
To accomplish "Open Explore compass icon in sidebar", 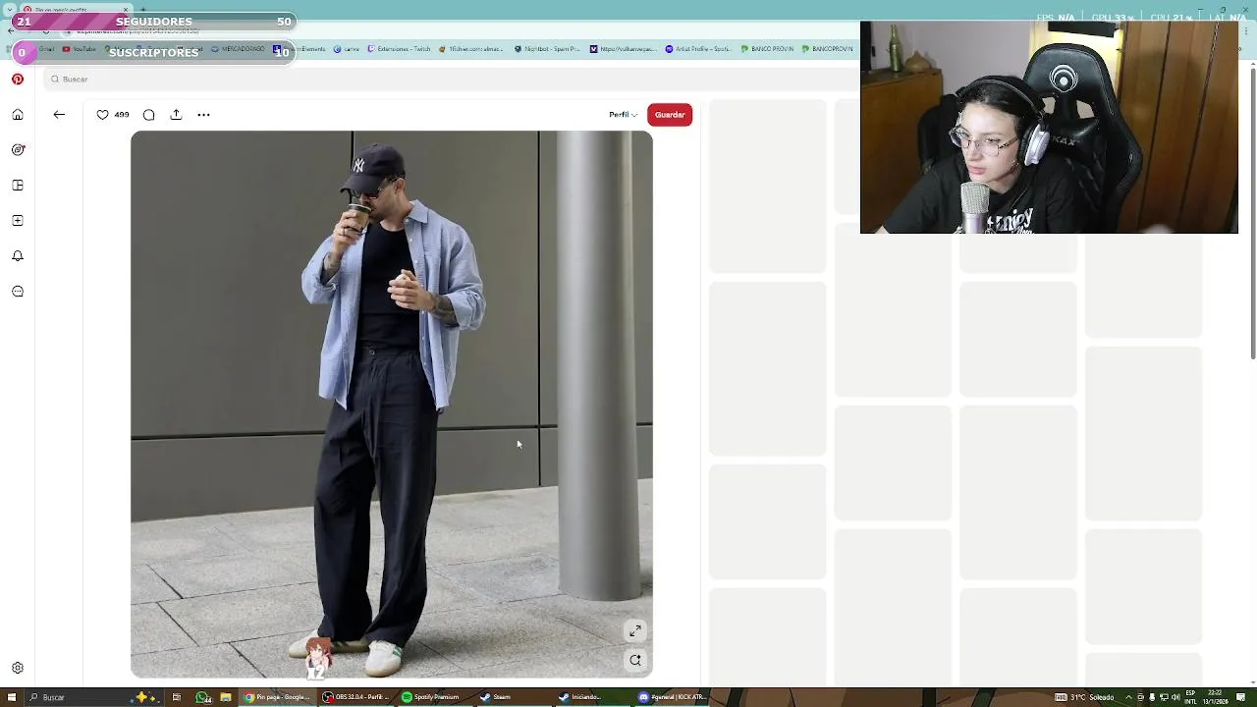I will 18,150.
